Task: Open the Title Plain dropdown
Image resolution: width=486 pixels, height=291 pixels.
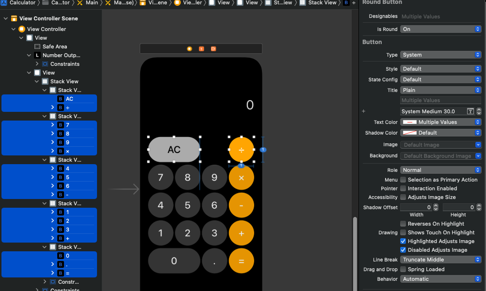Action: click(x=440, y=90)
